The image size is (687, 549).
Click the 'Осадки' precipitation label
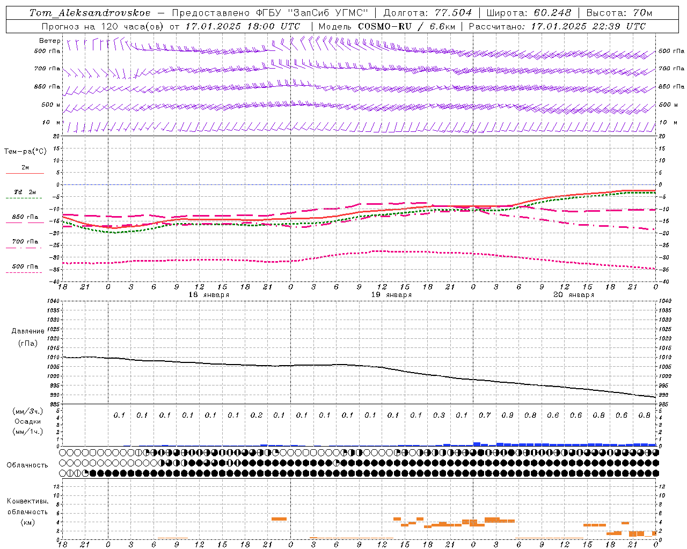(x=27, y=421)
